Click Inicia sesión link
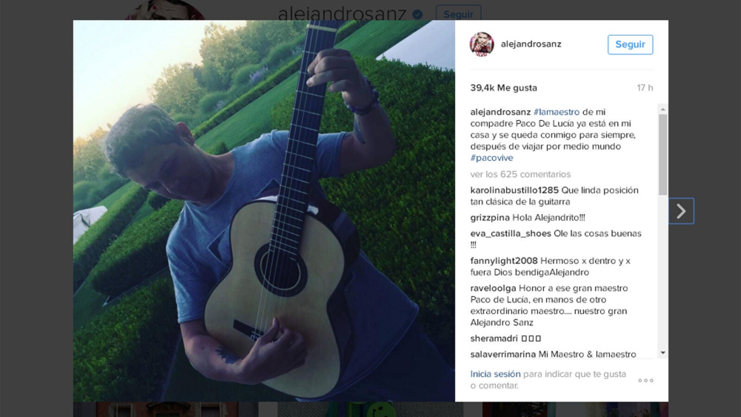This screenshot has width=741, height=417. pos(495,374)
